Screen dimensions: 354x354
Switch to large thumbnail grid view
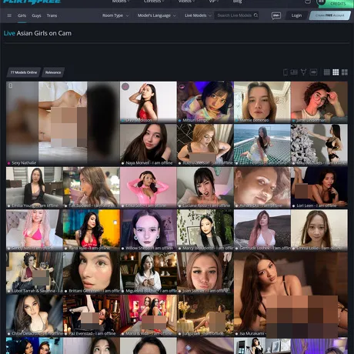[x=345, y=72]
